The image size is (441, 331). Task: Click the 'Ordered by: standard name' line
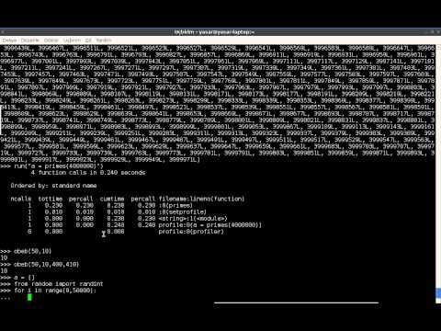[x=53, y=186]
